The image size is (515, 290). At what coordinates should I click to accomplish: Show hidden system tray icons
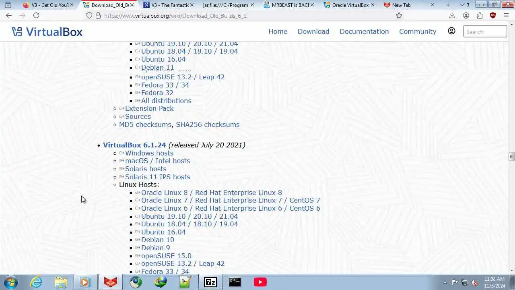tap(445, 282)
